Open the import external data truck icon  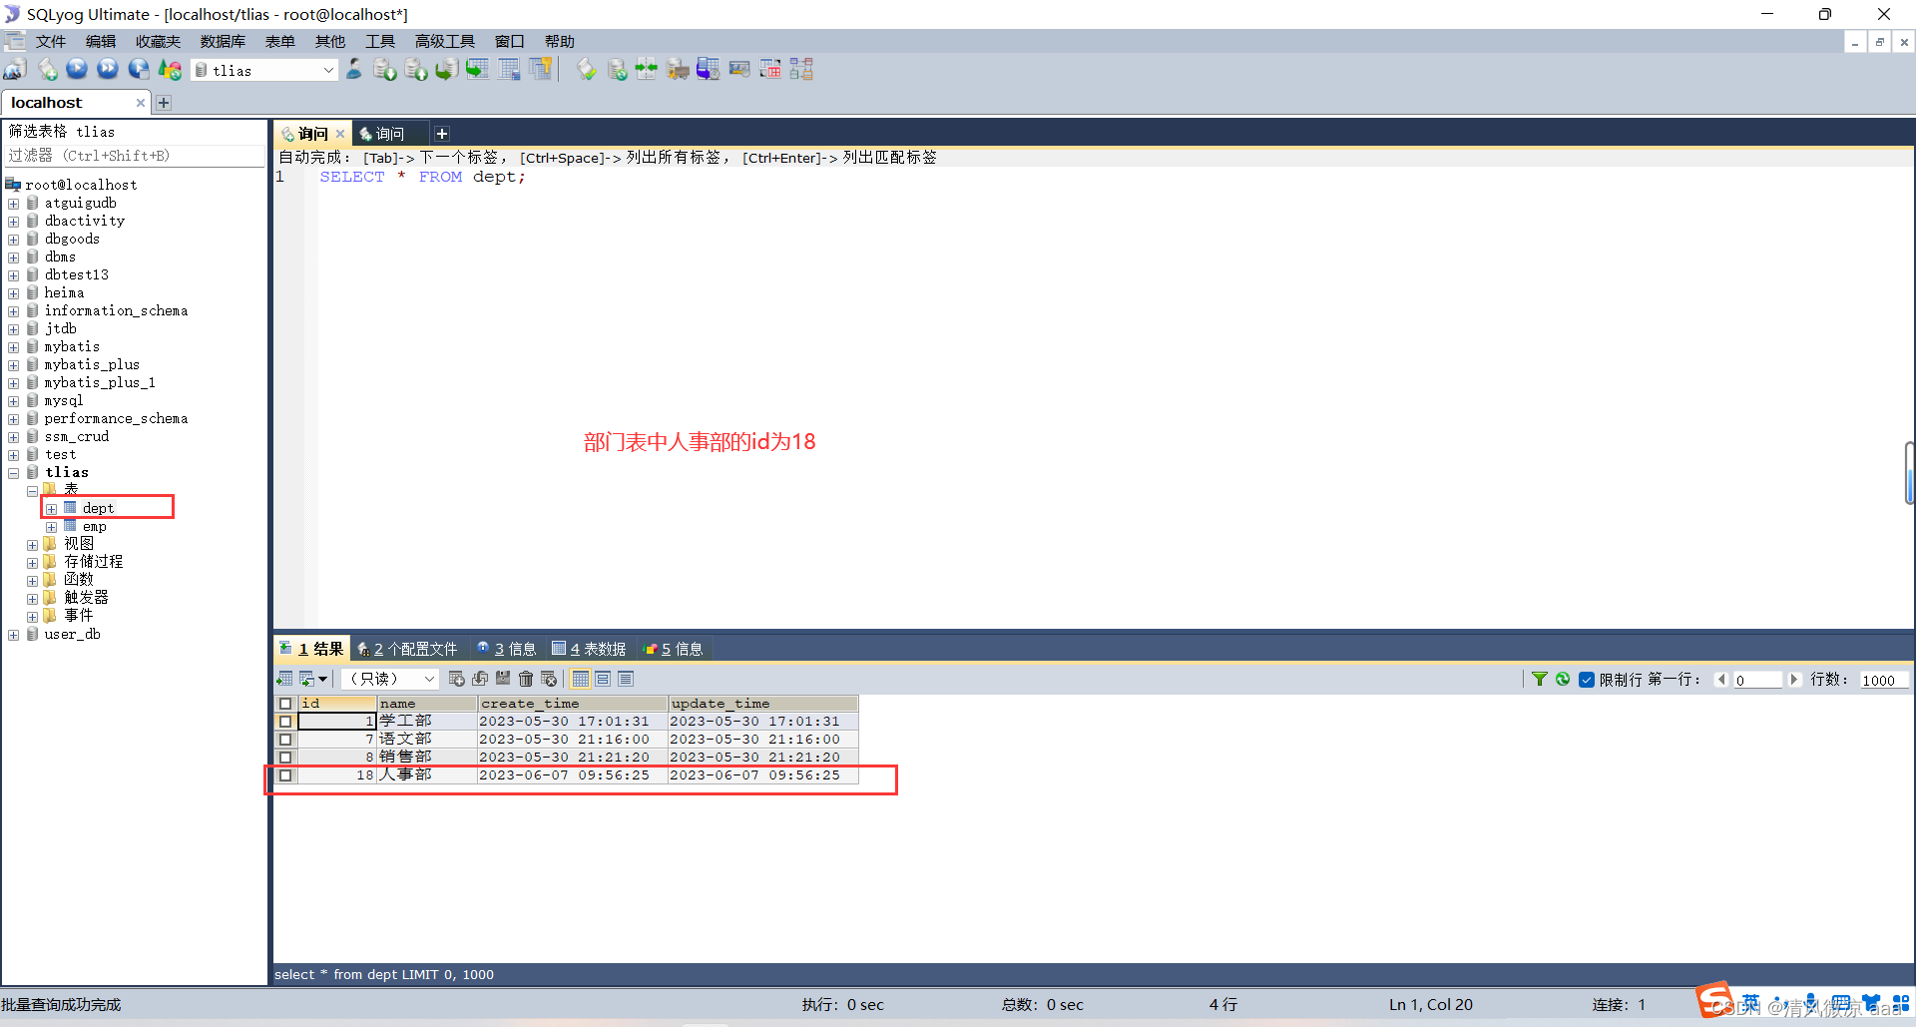(x=678, y=70)
